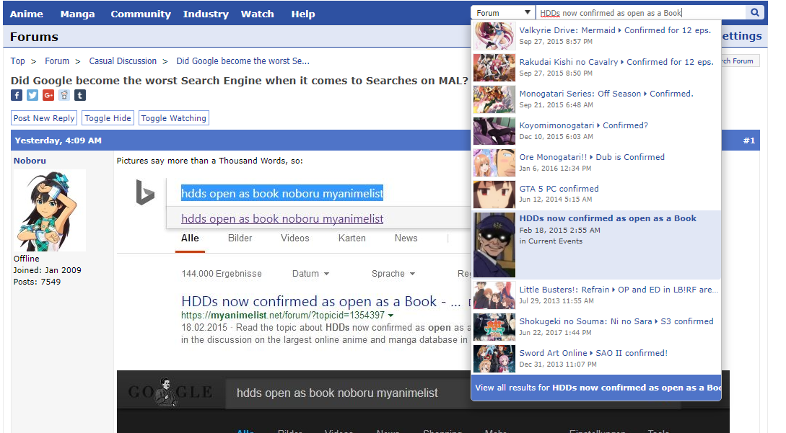Viewport: 786px width, 433px height.
Task: Open the Industry menu
Action: (206, 14)
